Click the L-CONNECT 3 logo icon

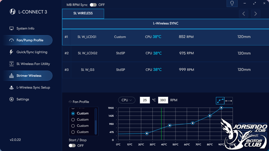coord(13,12)
